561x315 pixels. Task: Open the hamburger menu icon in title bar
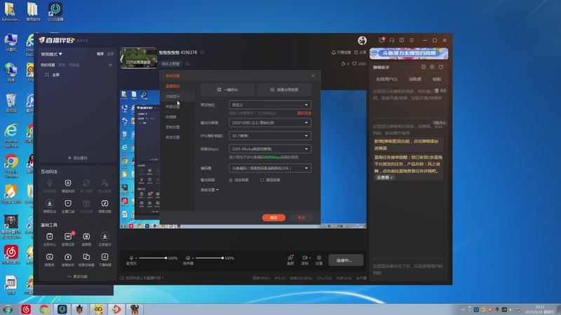click(412, 41)
